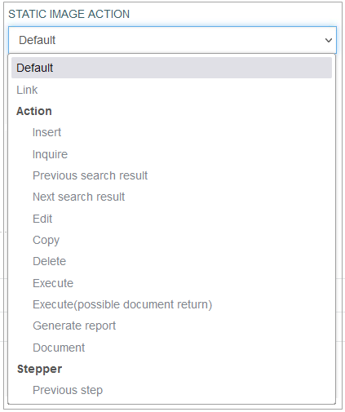This screenshot has height=412, width=345.
Task: Click the Static Image Action combo box field
Action: tap(172, 40)
